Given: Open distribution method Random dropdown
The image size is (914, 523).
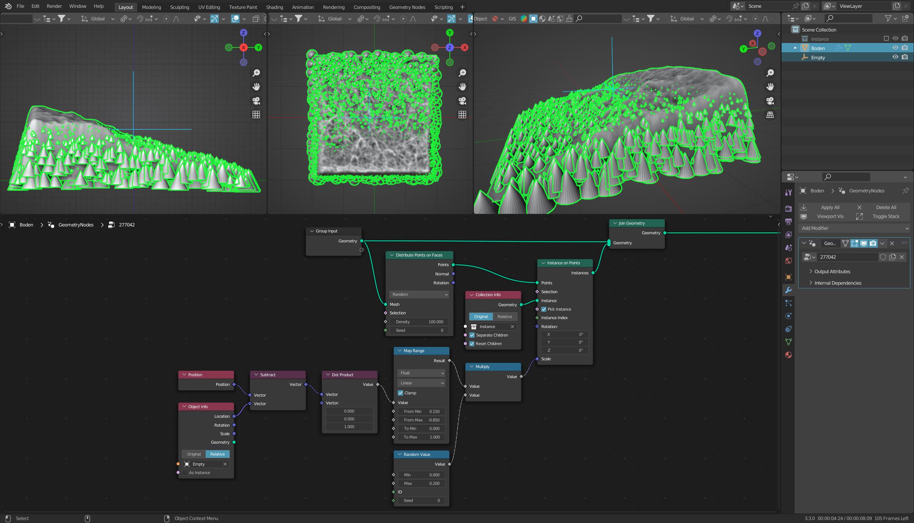Looking at the screenshot, I should 419,294.
